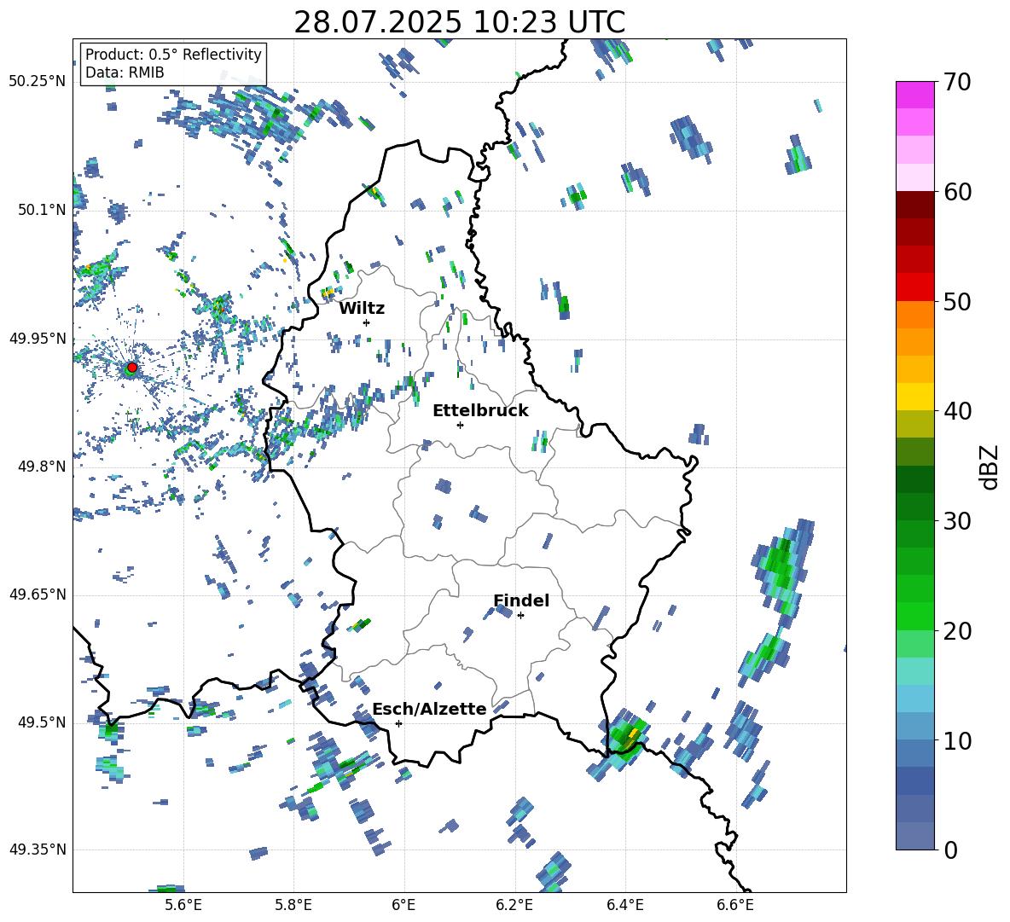Click the 30 tick on colorbar

tap(957, 521)
